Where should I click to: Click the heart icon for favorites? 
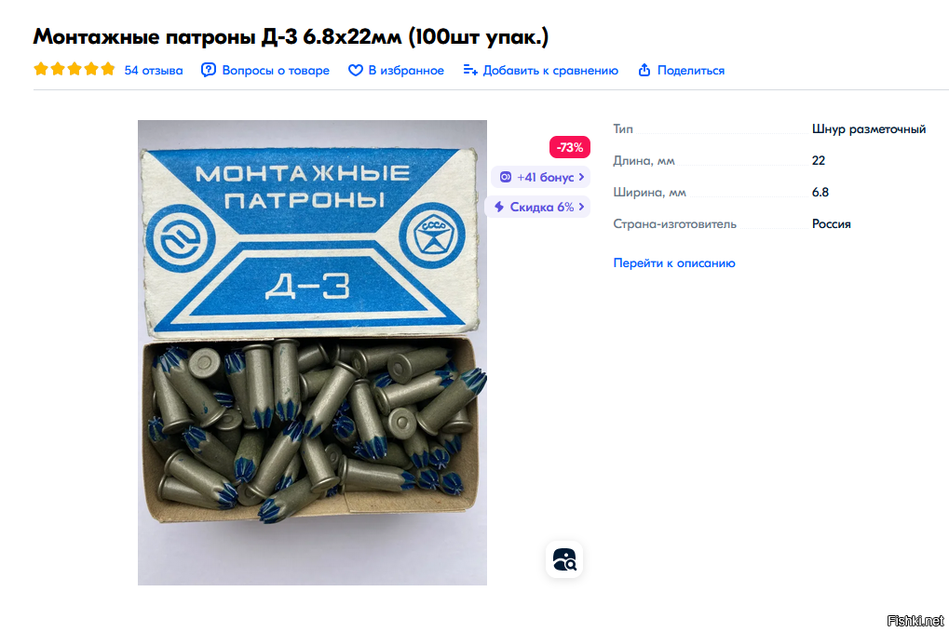tap(355, 70)
